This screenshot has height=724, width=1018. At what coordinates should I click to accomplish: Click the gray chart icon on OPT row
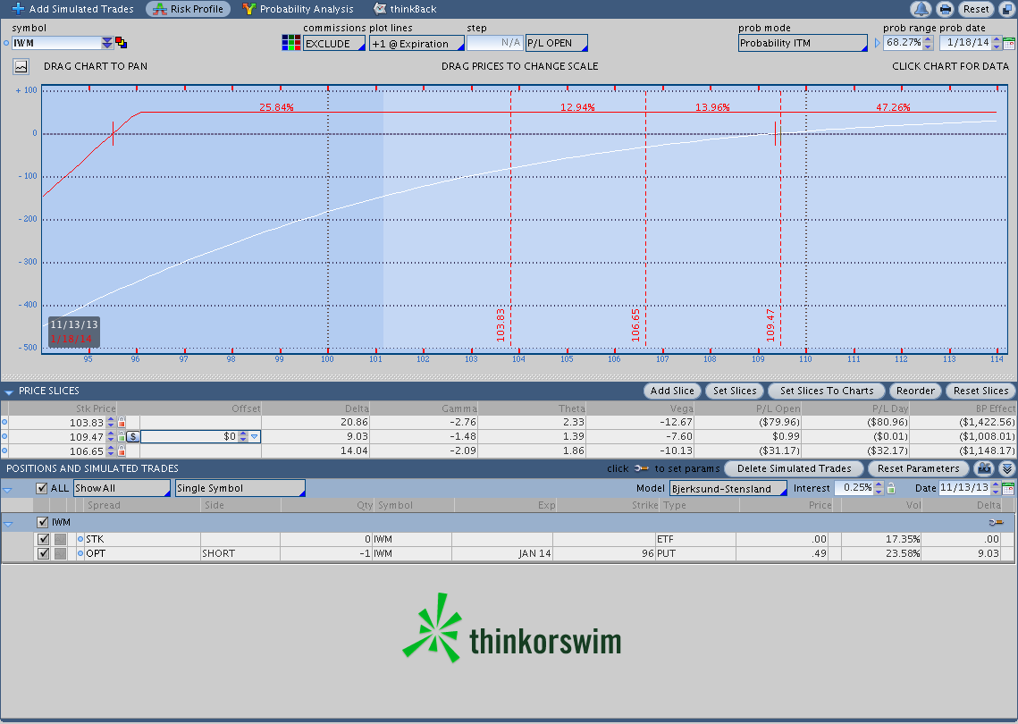[60, 554]
